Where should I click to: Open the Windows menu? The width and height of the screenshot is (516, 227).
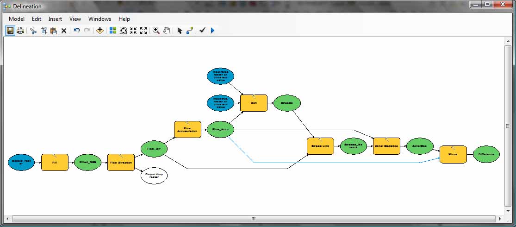(99, 19)
